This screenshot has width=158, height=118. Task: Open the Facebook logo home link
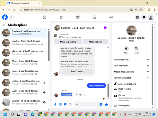(x=5, y=17)
